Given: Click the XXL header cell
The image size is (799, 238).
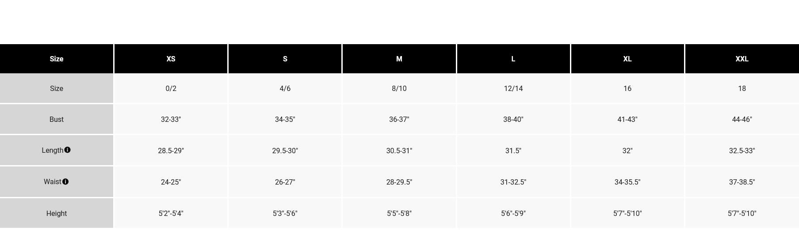Looking at the screenshot, I should coord(742,59).
